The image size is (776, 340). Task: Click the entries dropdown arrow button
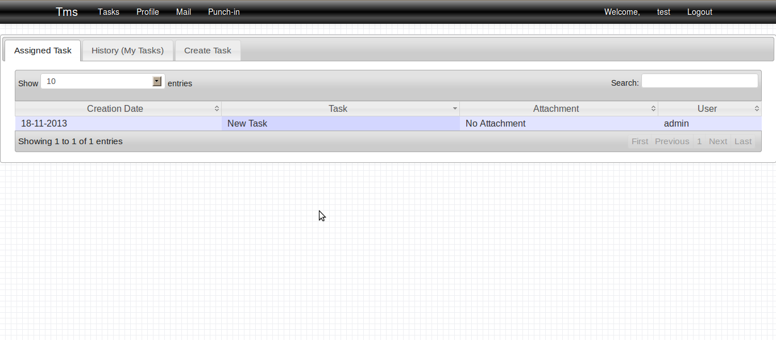coord(156,81)
